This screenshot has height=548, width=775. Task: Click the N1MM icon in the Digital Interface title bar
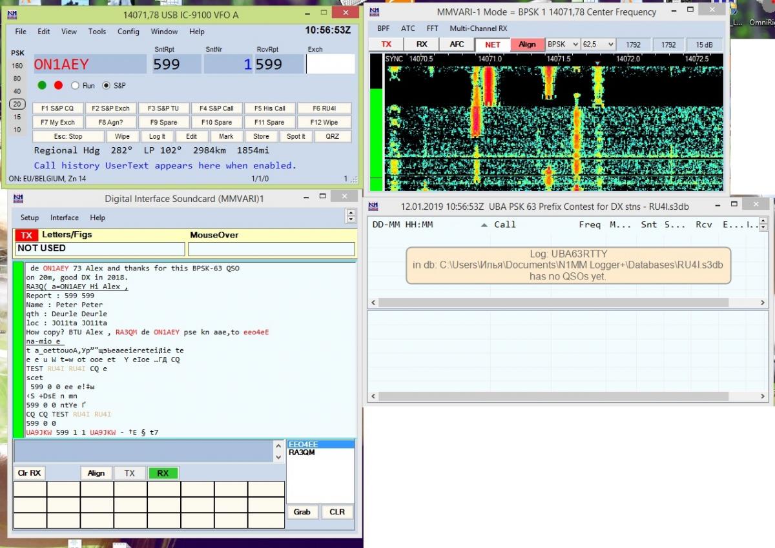click(17, 199)
